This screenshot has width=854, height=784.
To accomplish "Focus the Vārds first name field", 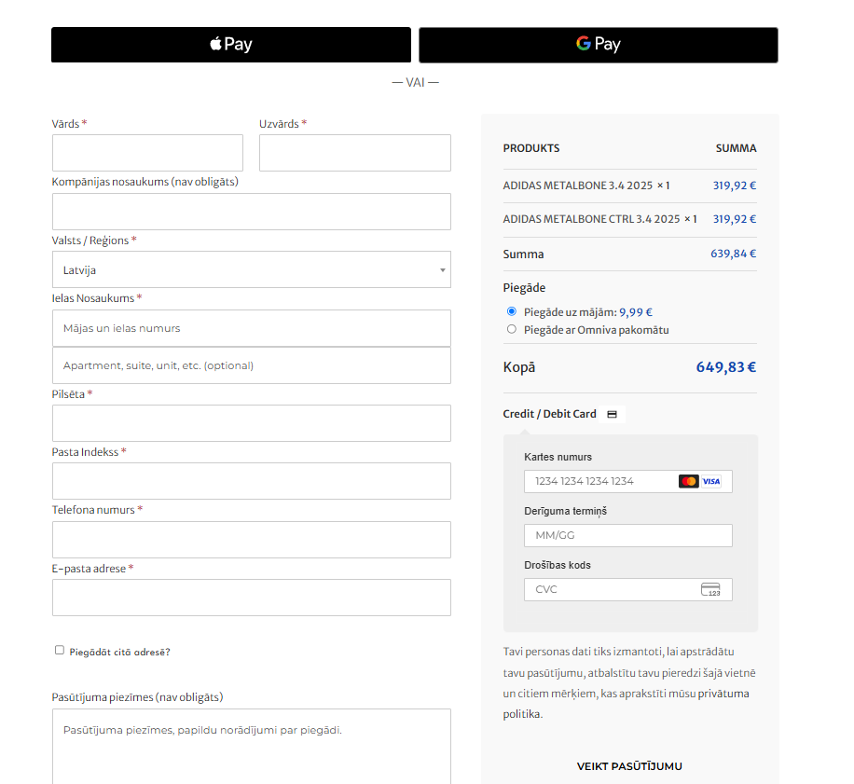I will [x=147, y=152].
